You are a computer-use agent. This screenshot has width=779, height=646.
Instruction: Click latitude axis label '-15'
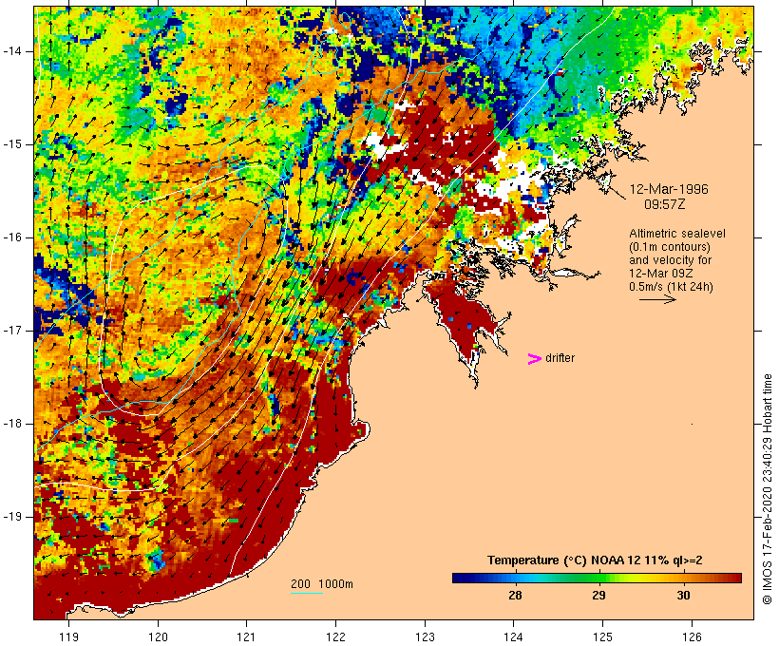pyautogui.click(x=12, y=144)
